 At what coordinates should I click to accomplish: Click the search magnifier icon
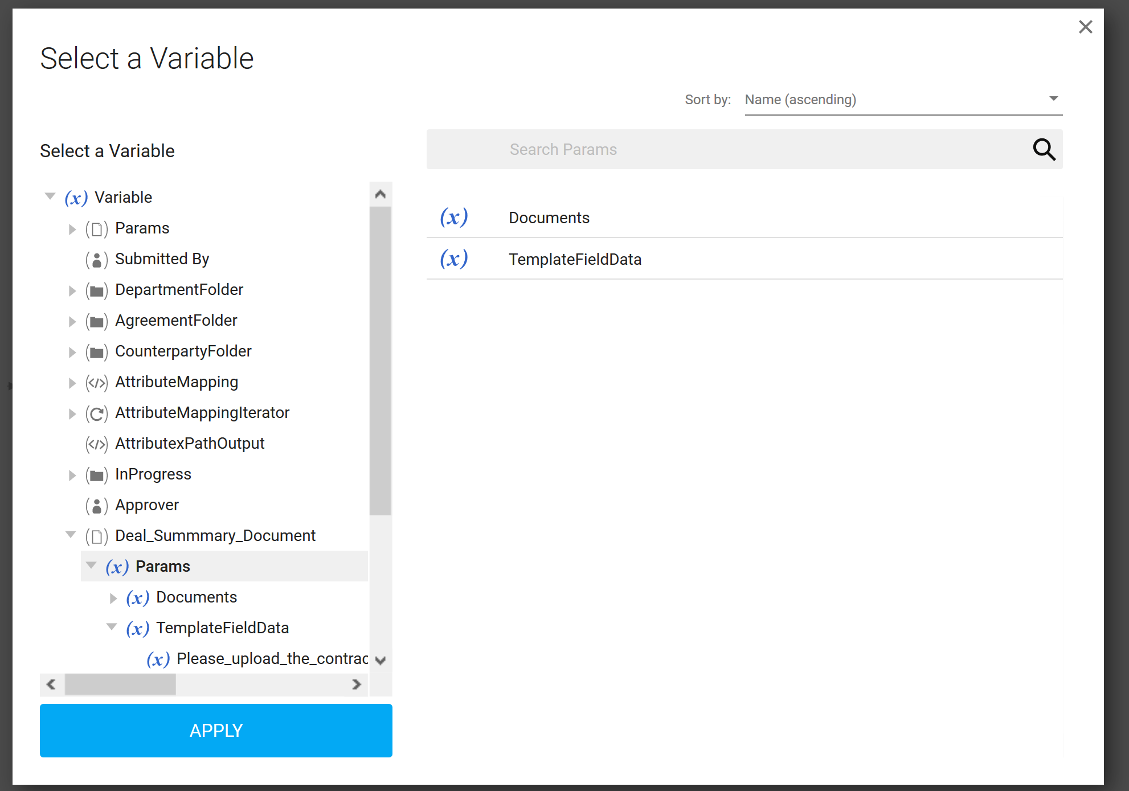(x=1044, y=149)
